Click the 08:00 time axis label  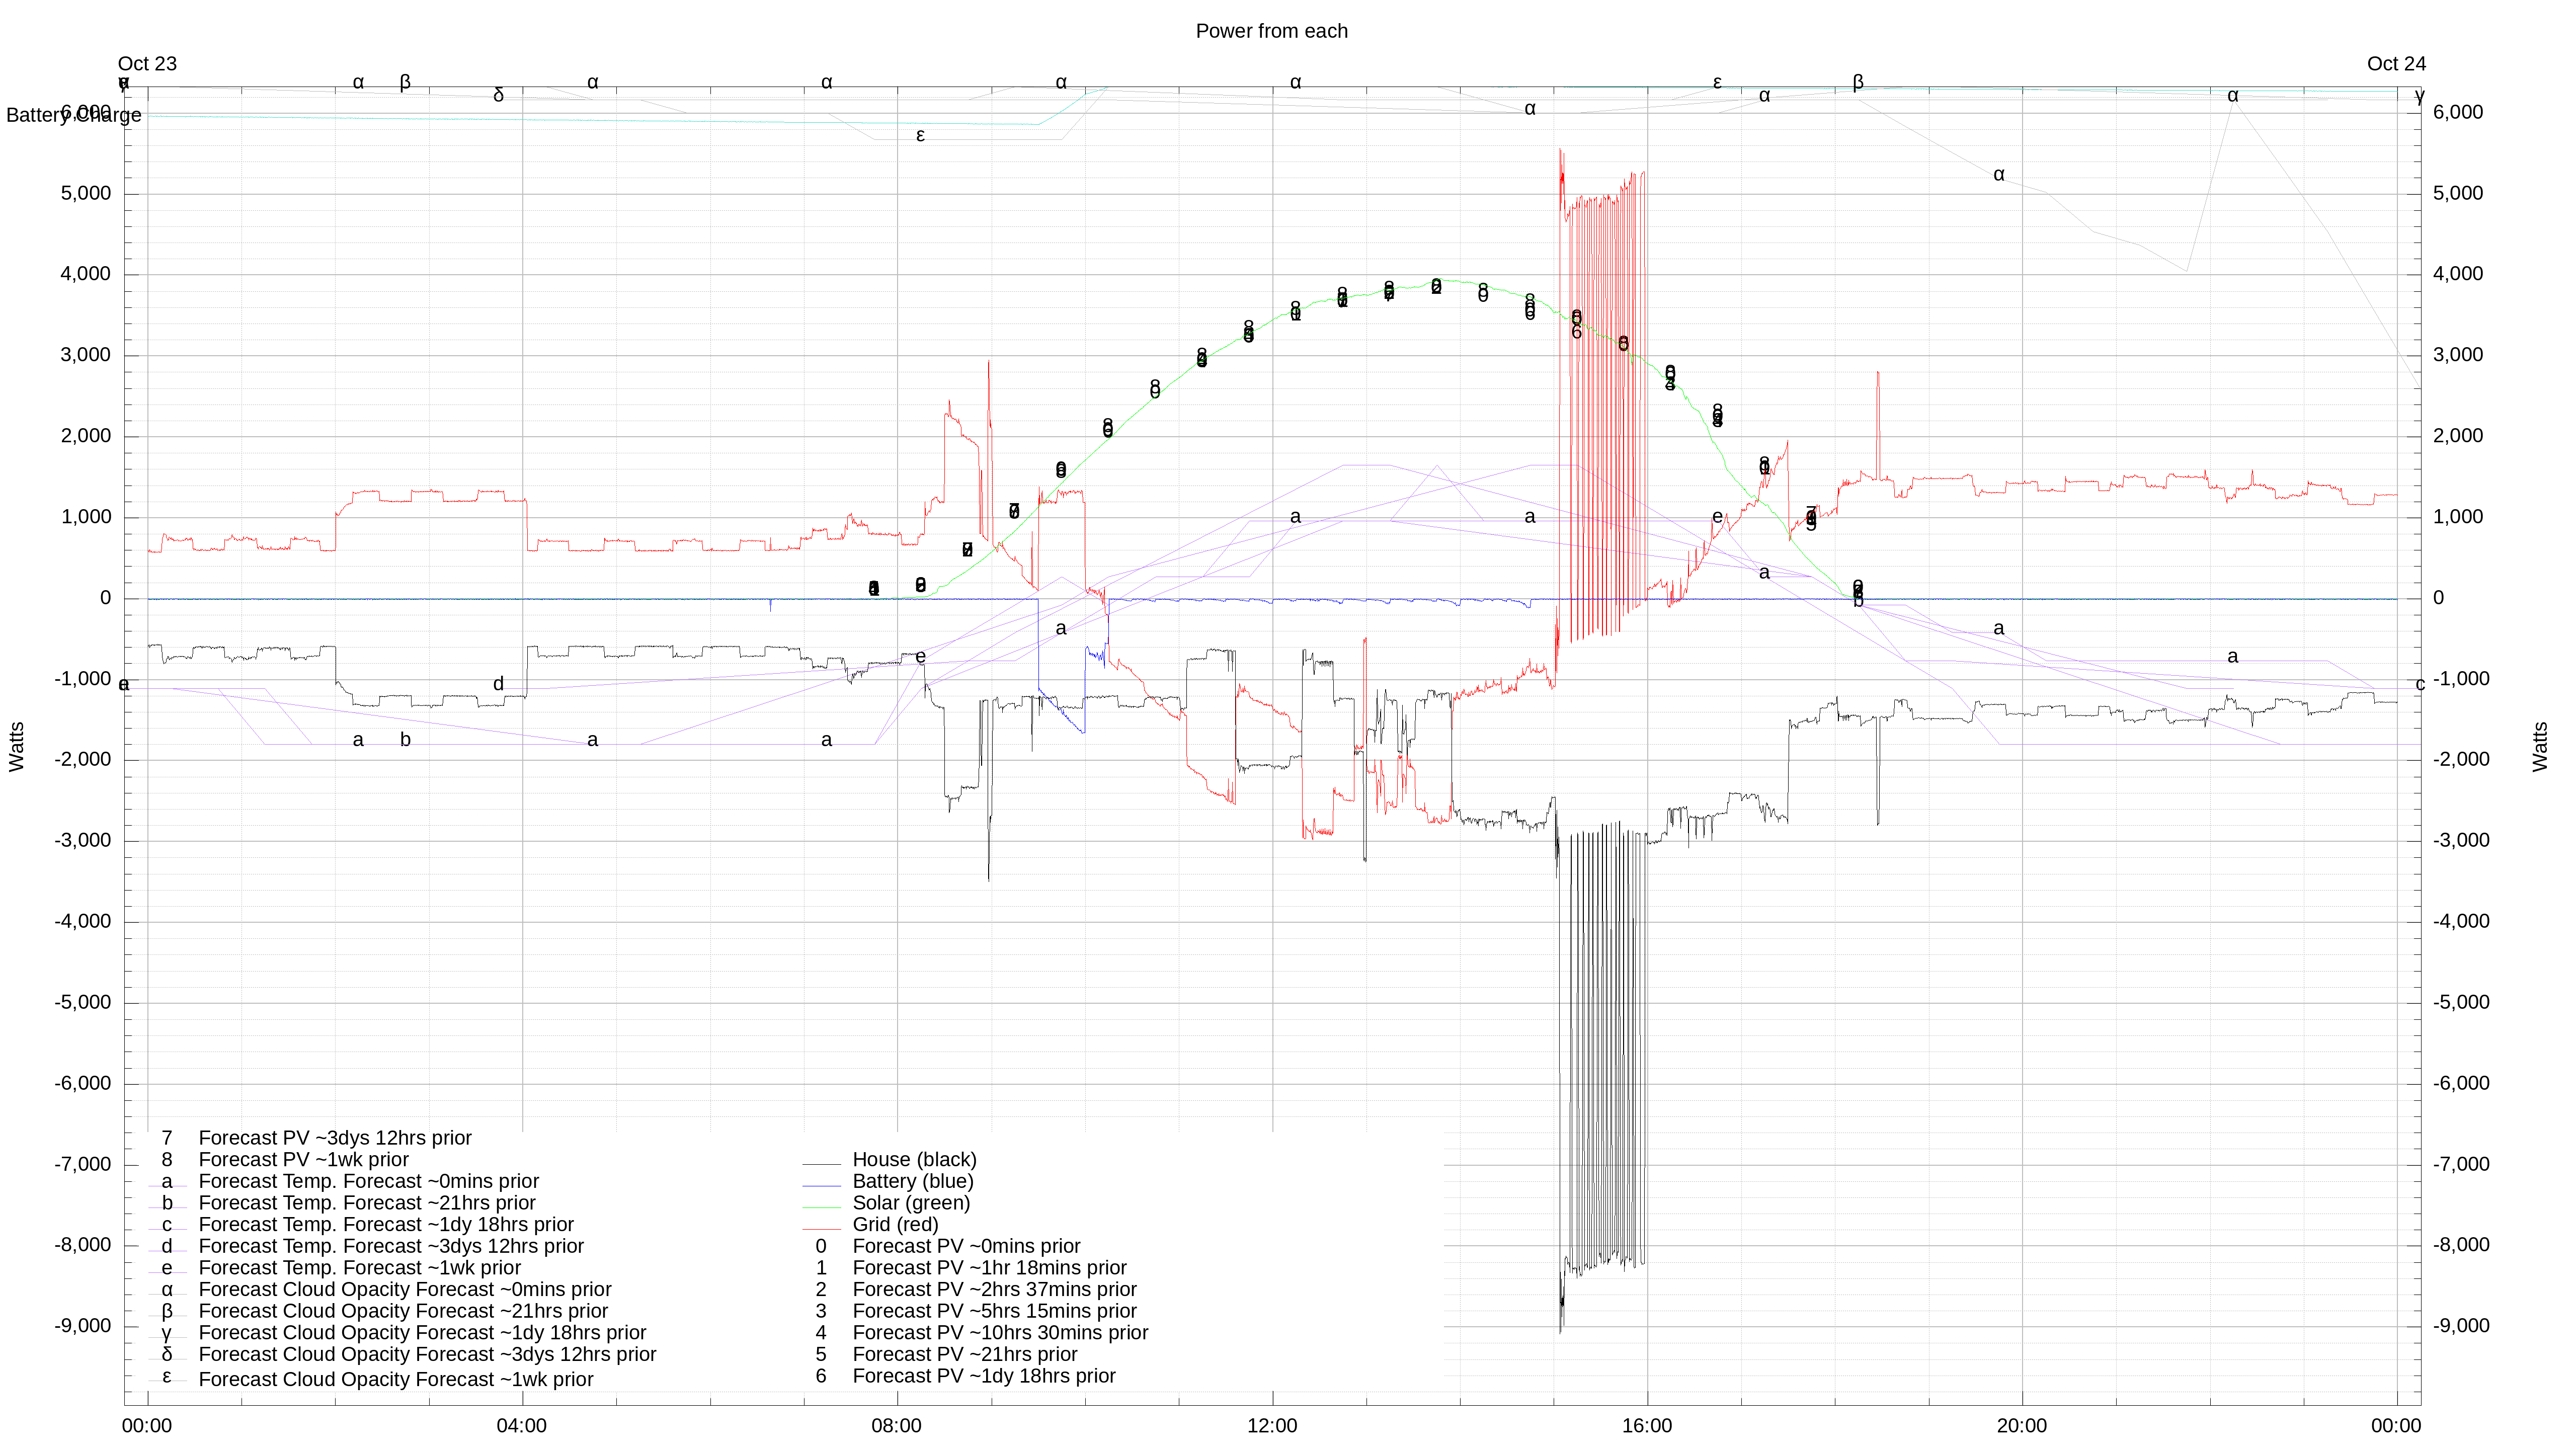[x=897, y=1426]
